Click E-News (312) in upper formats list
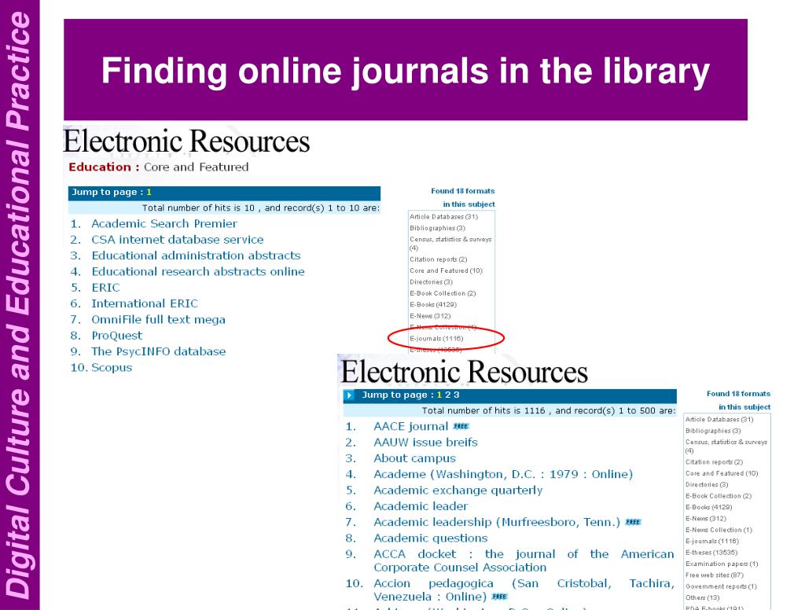The height and width of the screenshot is (610, 805). [x=430, y=316]
